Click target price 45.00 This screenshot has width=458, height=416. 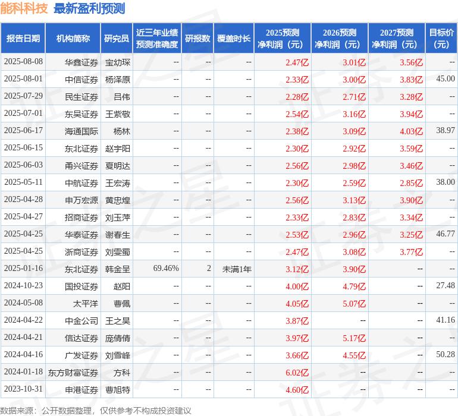click(446, 79)
